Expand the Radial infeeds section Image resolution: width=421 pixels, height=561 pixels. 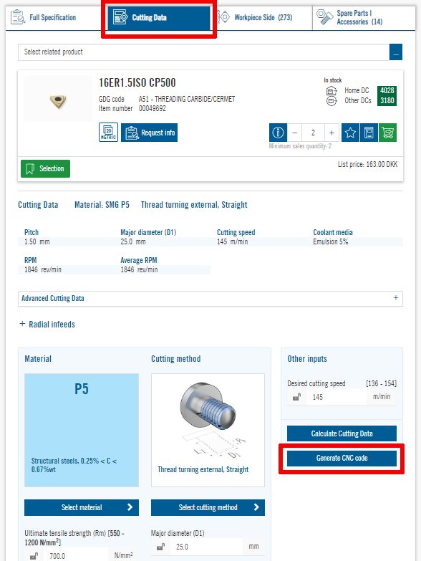[x=47, y=324]
